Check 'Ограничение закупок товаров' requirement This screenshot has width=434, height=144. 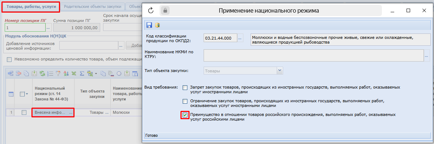coord(185,101)
